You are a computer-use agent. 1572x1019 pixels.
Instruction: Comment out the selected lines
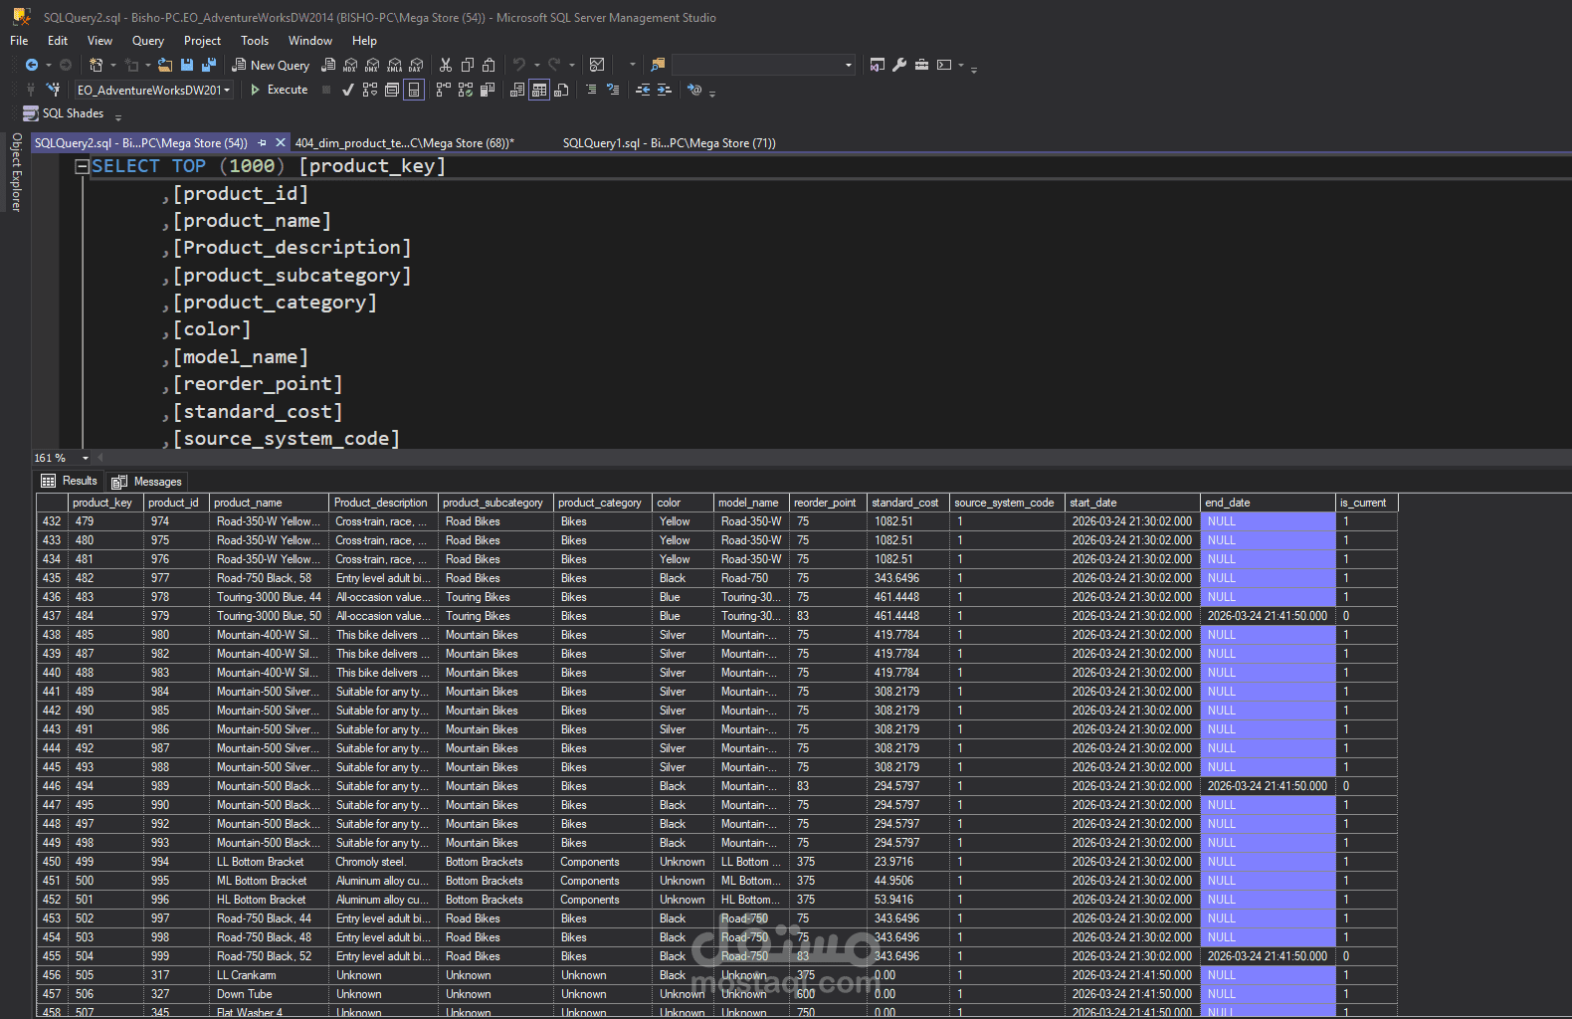click(591, 90)
